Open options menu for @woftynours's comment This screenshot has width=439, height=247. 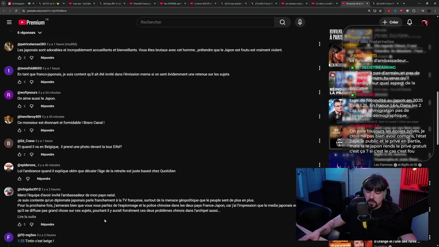(x=319, y=92)
